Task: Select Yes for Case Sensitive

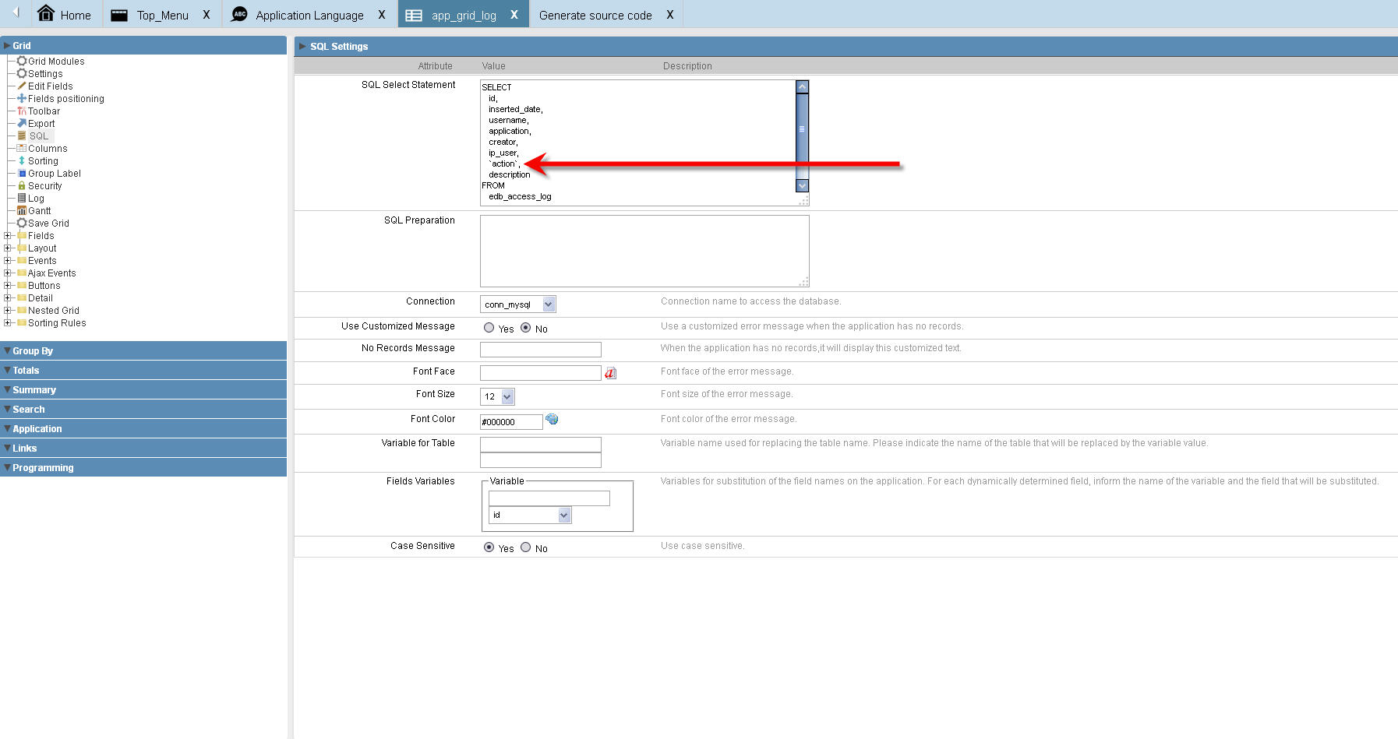Action: click(489, 547)
